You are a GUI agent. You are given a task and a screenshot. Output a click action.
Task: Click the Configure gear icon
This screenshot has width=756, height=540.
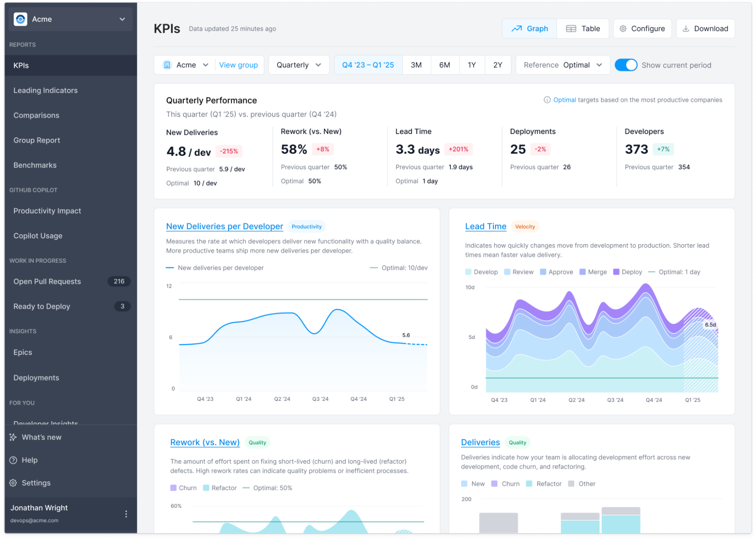click(x=622, y=28)
